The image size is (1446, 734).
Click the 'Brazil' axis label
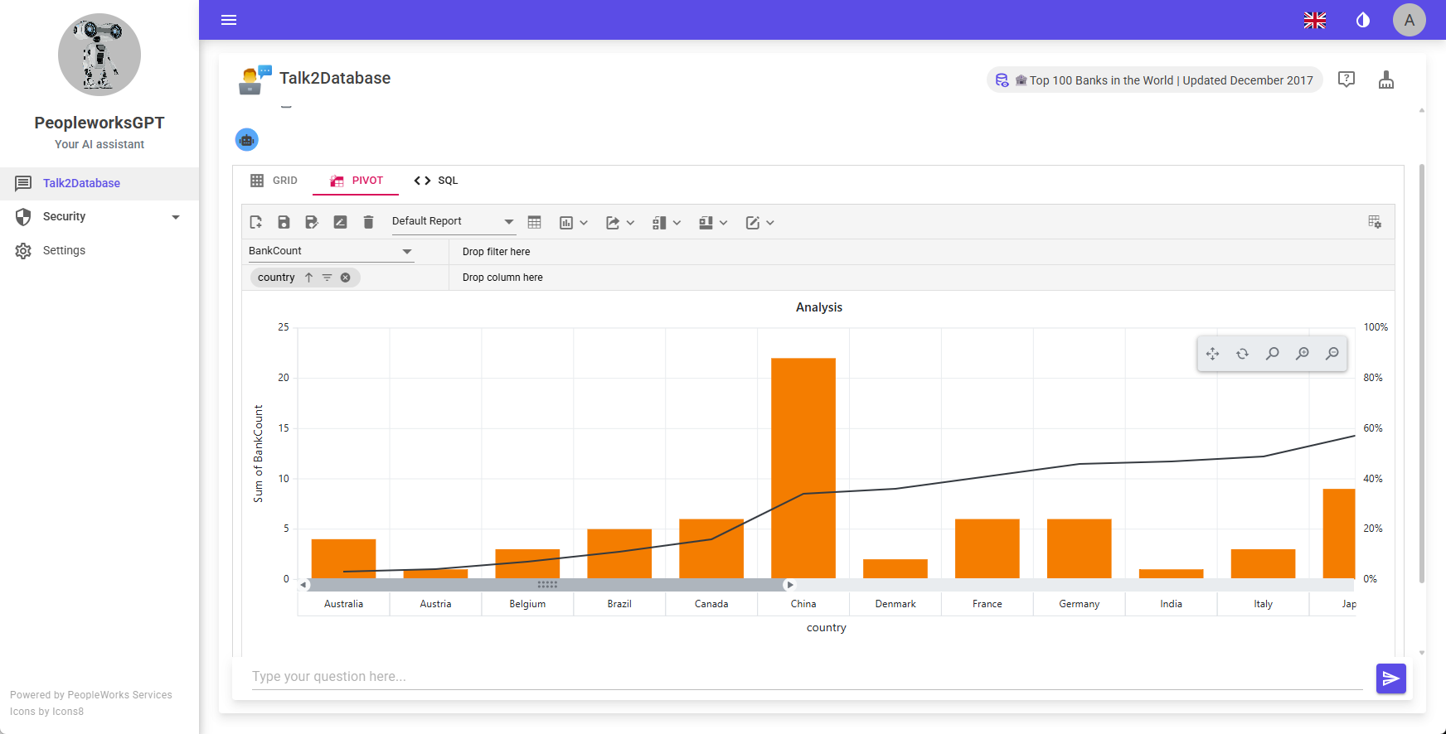(619, 604)
